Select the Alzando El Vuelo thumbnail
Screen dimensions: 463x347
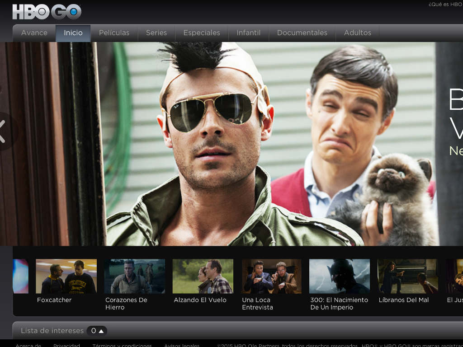pos(203,276)
